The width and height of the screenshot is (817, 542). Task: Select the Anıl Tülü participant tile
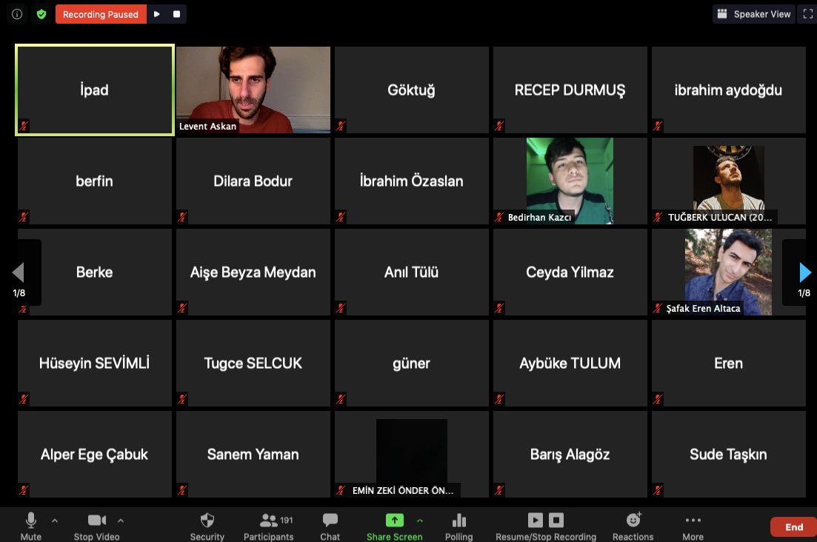tap(412, 272)
